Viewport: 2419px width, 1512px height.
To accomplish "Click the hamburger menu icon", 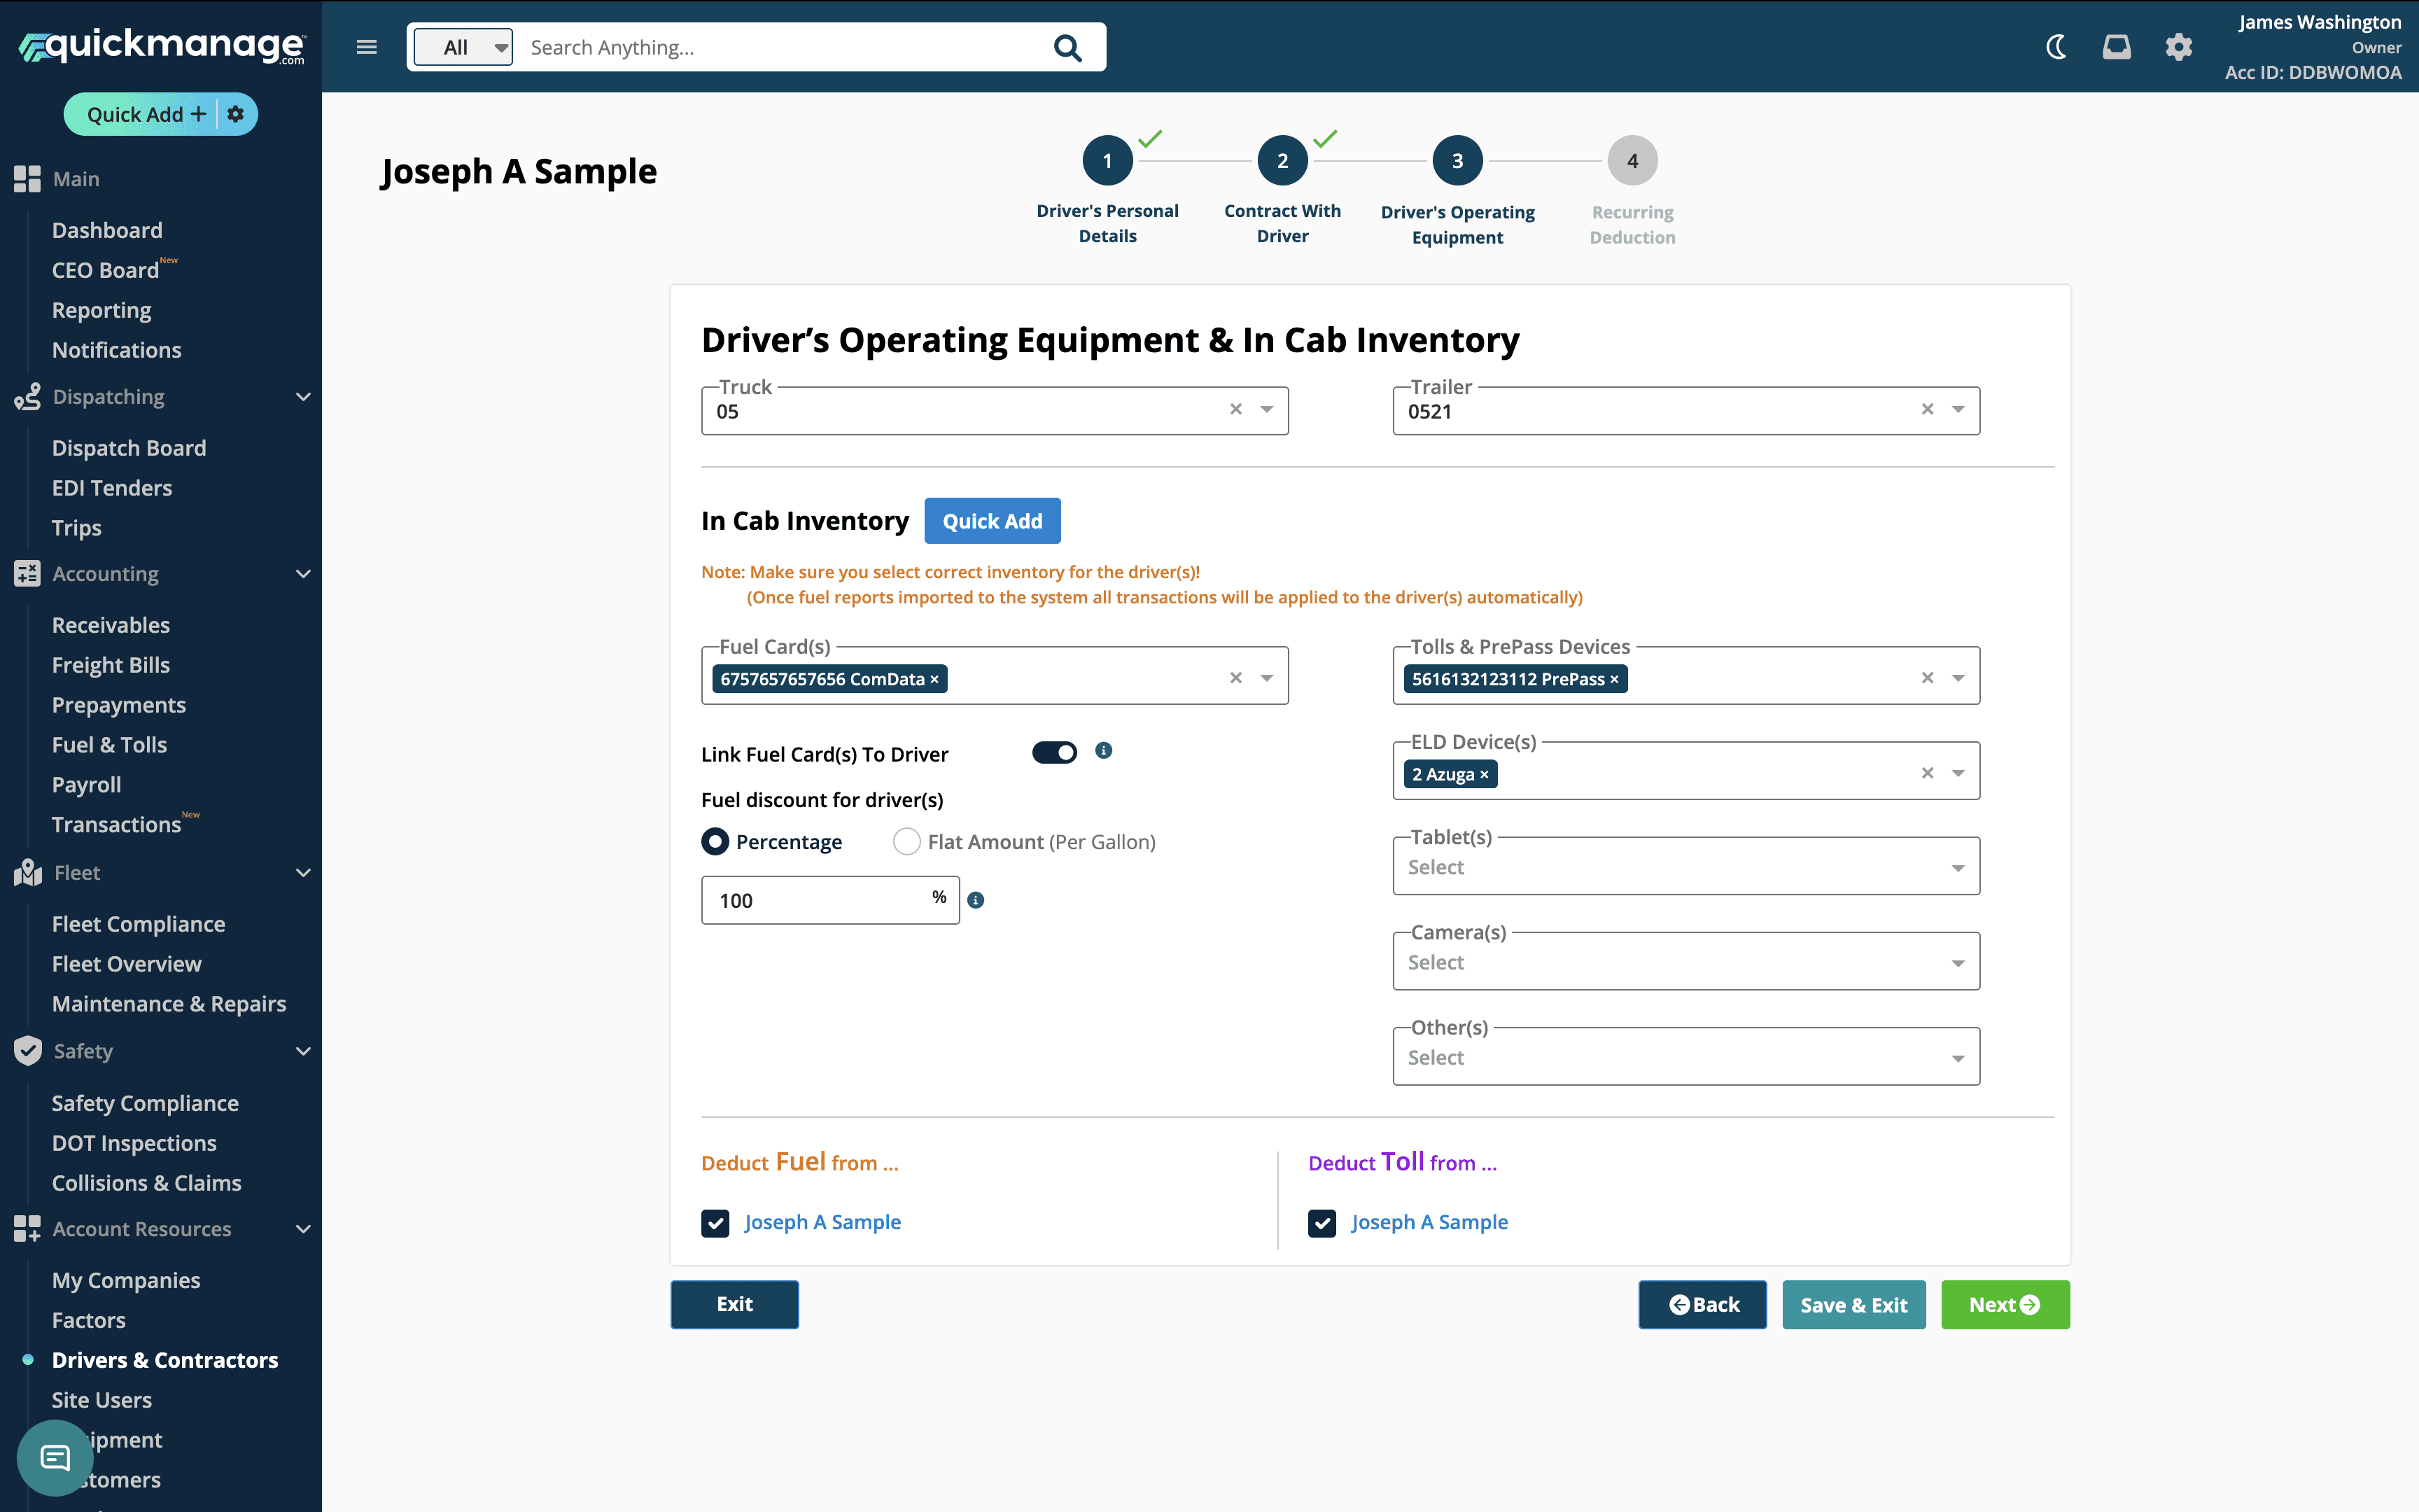I will coord(367,47).
